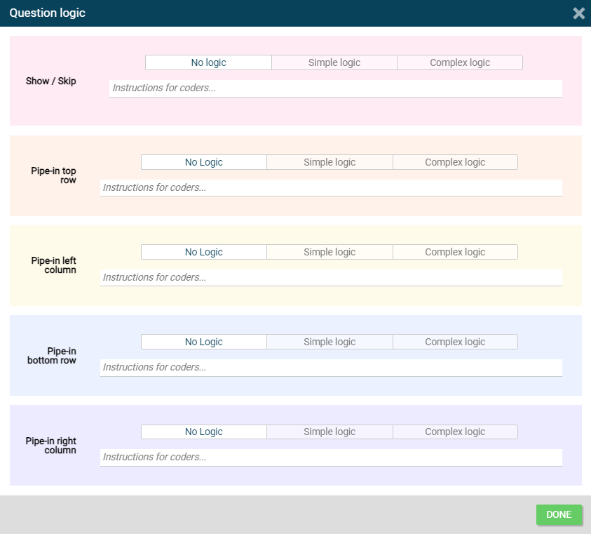The image size is (591, 534).
Task: Set Complex logic for Pipe-in top row
Action: tap(455, 162)
